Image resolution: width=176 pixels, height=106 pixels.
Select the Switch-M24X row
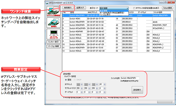point(117,19)
